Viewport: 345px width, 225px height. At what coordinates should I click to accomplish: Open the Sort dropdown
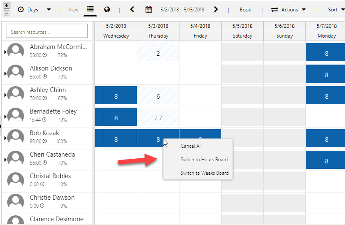pyautogui.click(x=335, y=9)
